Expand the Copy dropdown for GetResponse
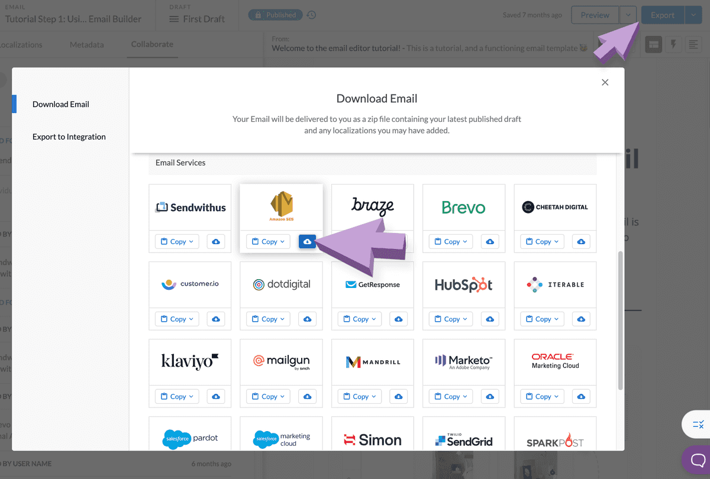This screenshot has height=479, width=710. pos(360,319)
